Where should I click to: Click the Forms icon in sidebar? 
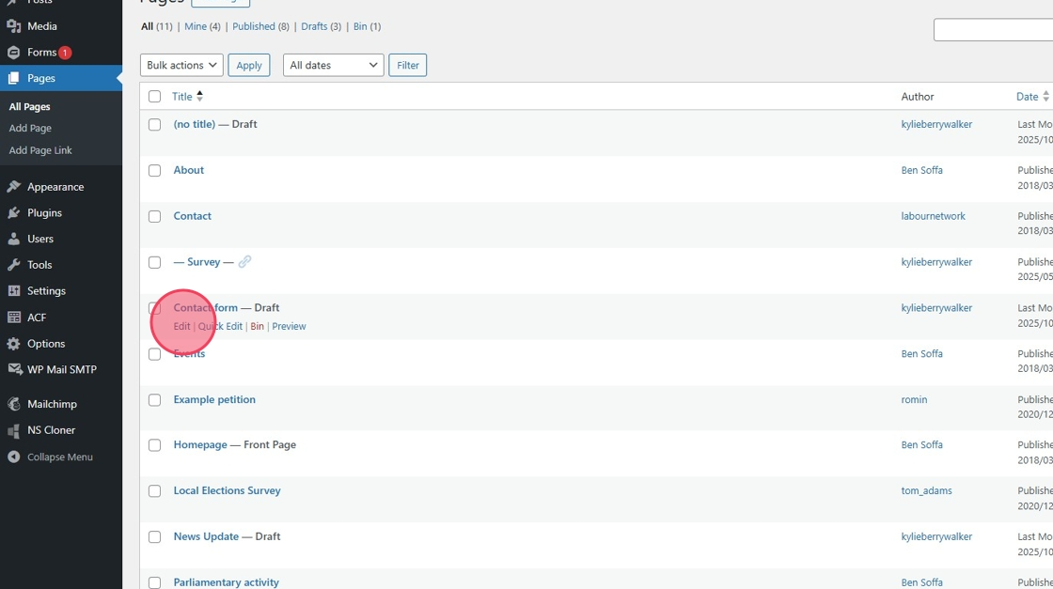(13, 53)
